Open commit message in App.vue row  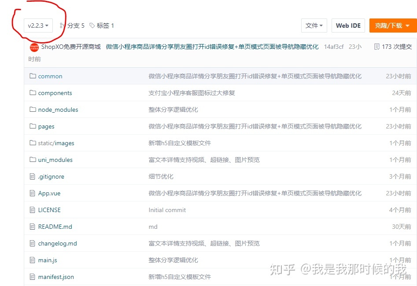tap(255, 194)
